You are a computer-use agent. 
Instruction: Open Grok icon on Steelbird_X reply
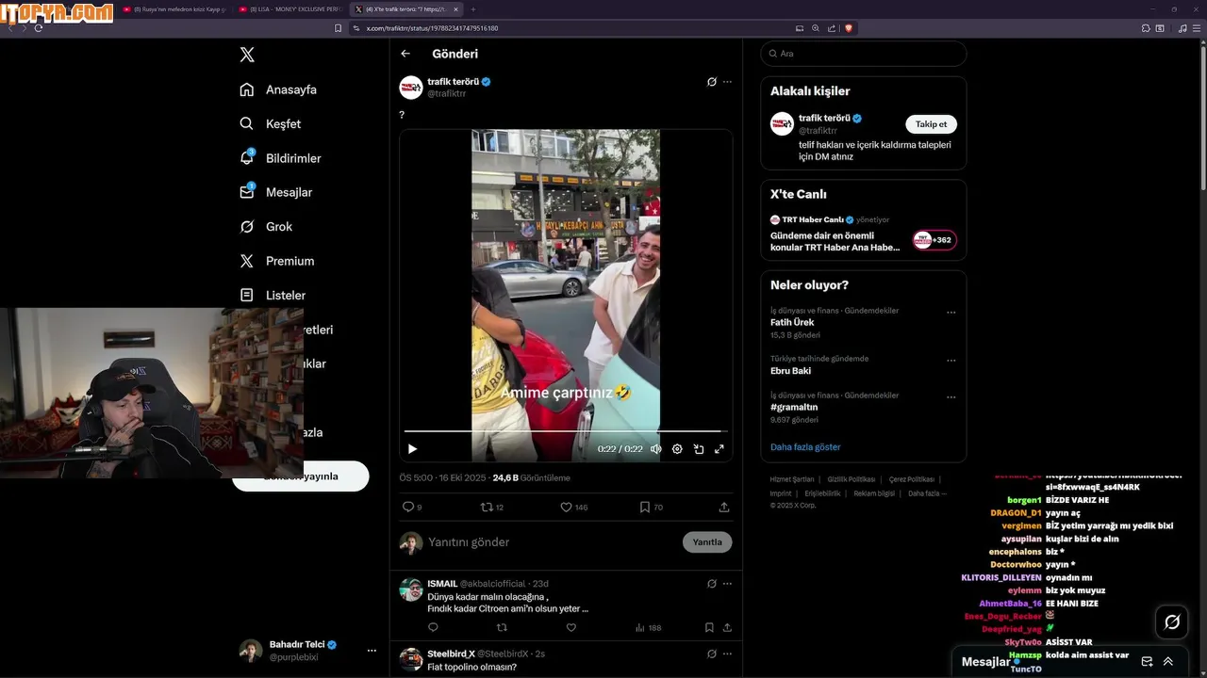point(712,654)
